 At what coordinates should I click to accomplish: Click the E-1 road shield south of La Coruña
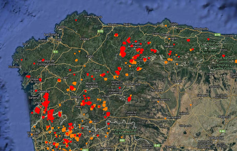pyautogui.click(x=55, y=52)
